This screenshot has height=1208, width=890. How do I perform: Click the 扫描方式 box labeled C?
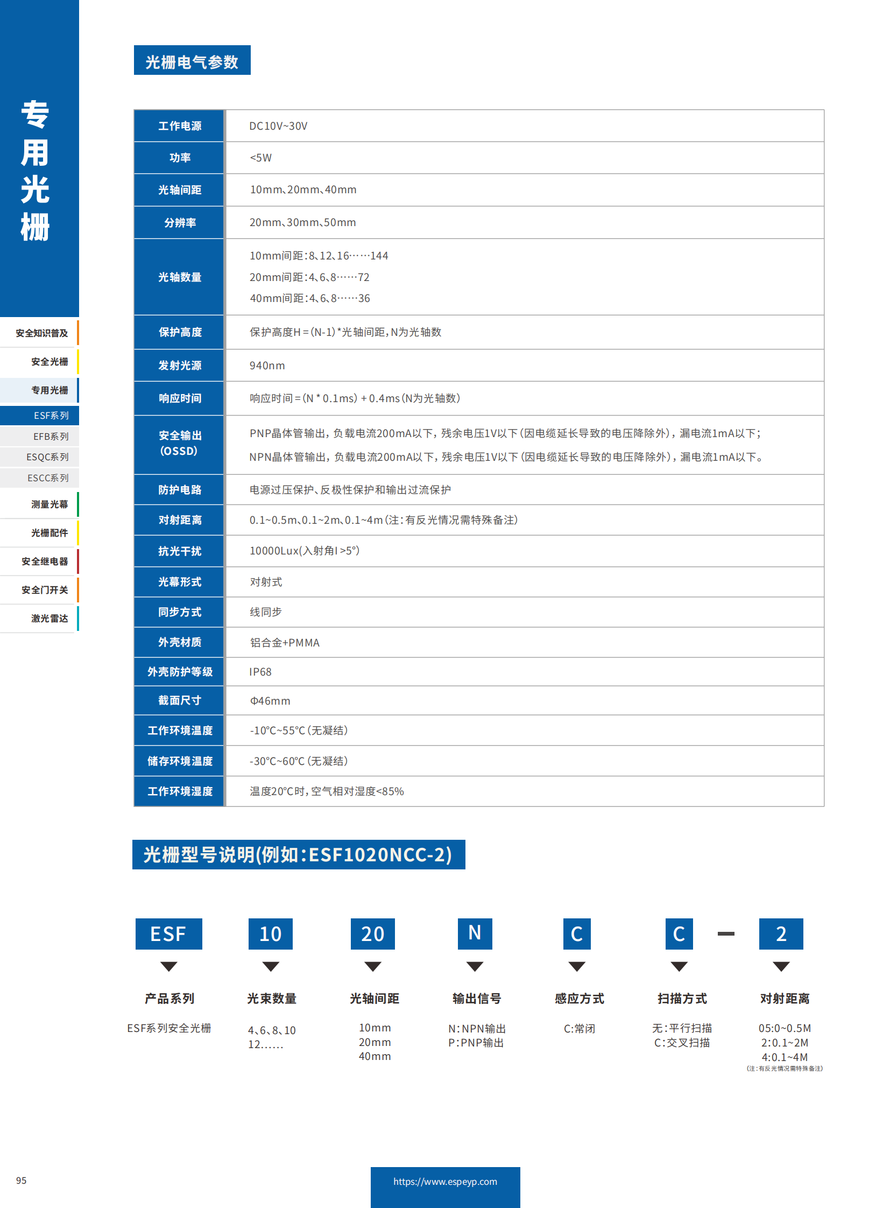click(x=680, y=934)
